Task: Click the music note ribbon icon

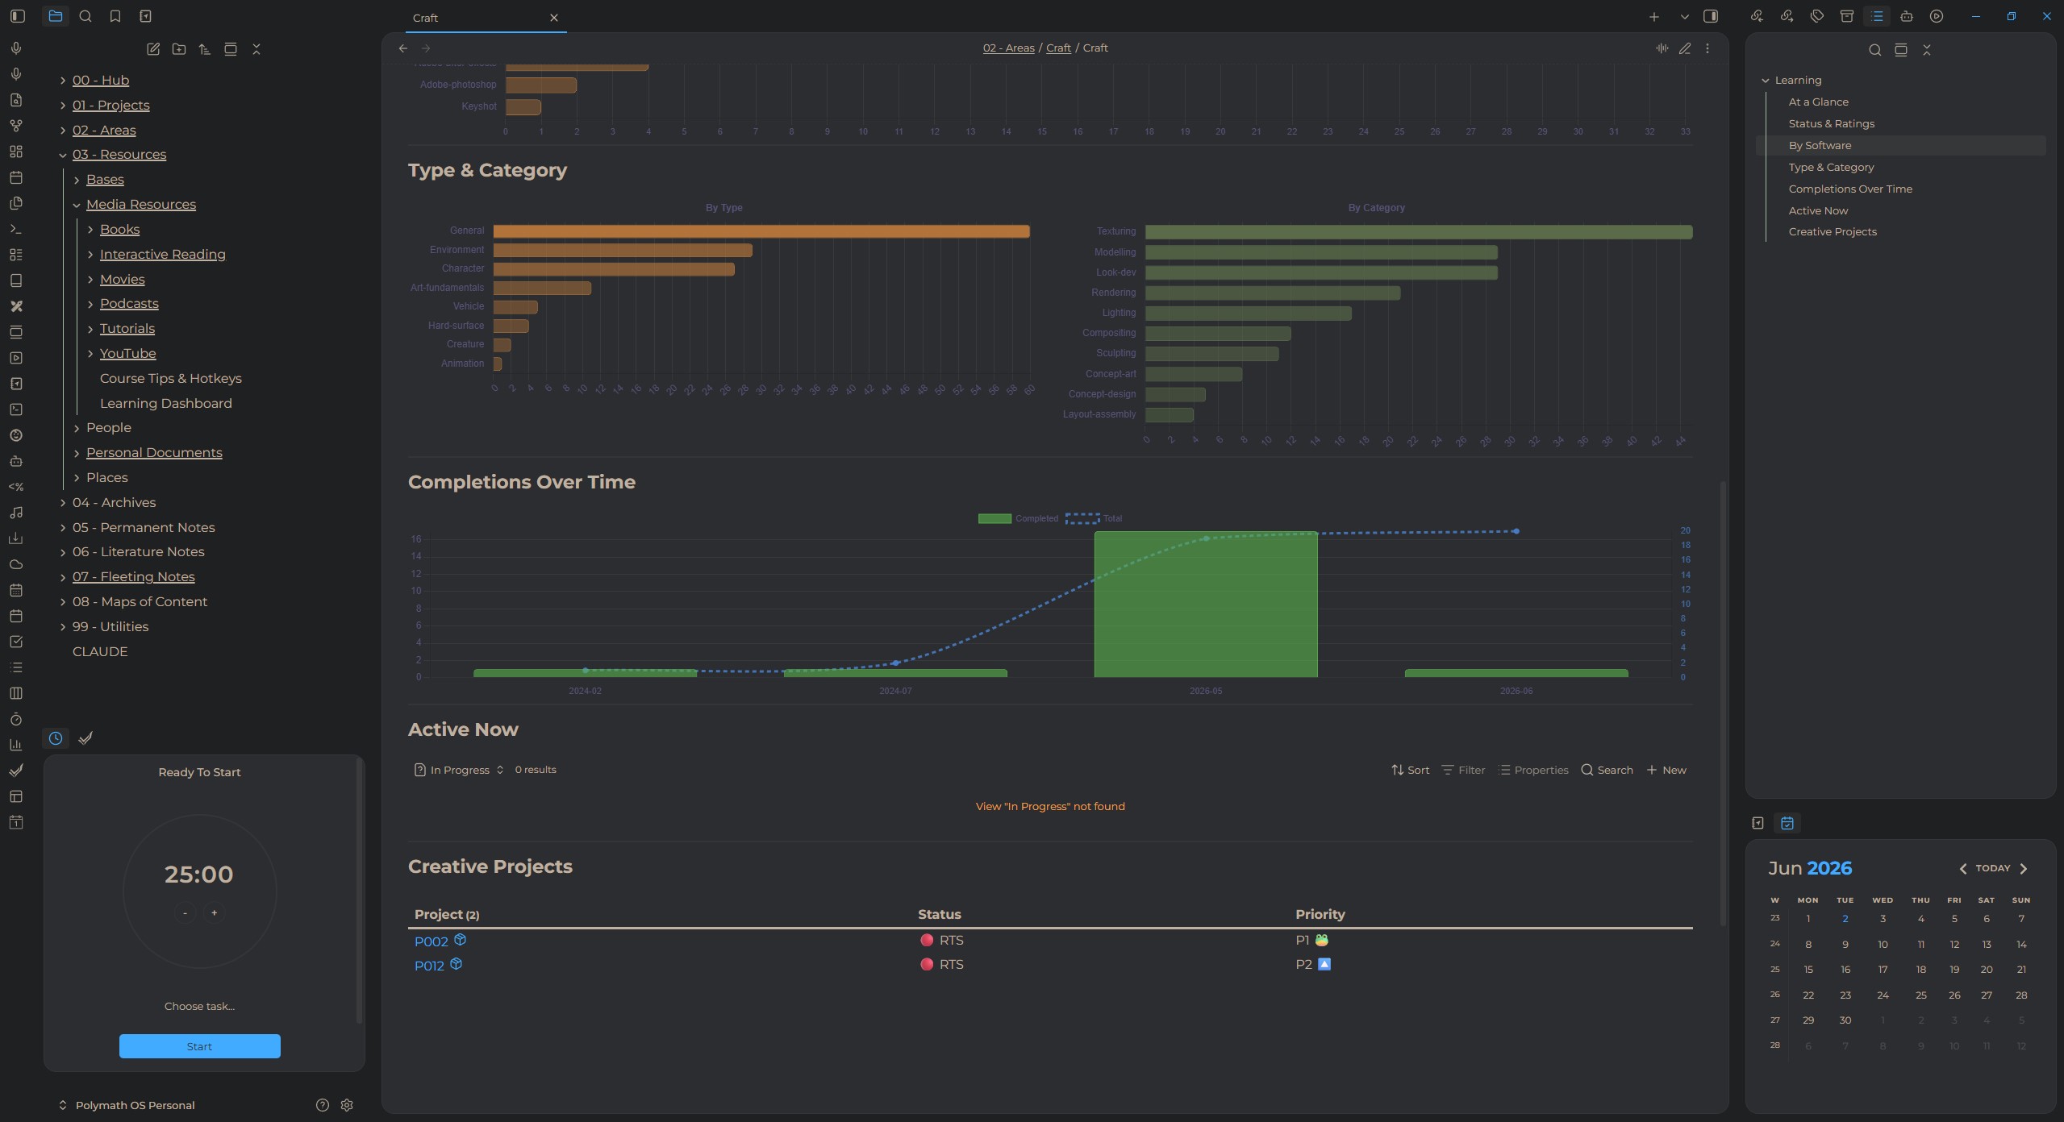Action: [16, 513]
